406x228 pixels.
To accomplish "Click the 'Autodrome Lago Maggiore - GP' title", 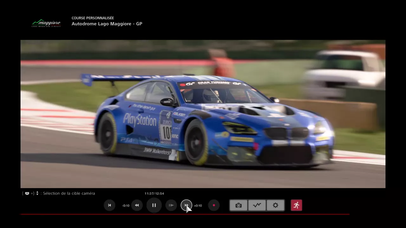I will point(107,24).
